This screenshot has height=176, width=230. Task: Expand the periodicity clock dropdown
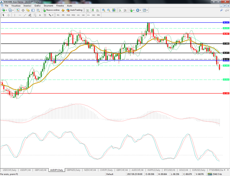click(x=140, y=10)
